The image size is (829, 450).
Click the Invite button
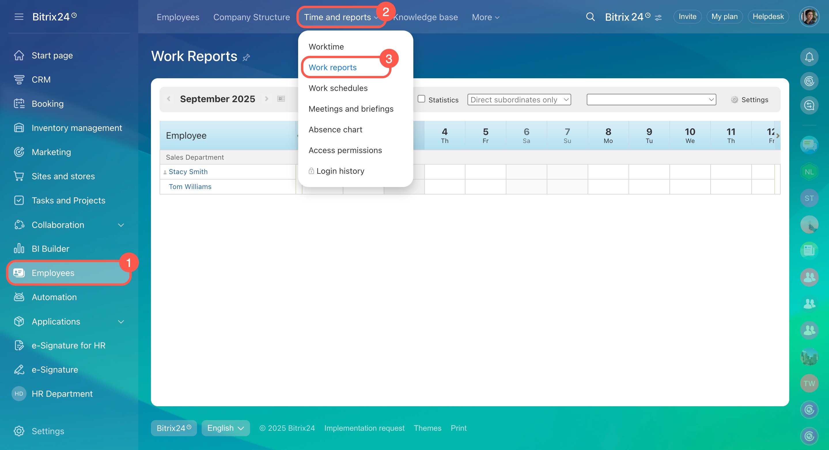687,16
